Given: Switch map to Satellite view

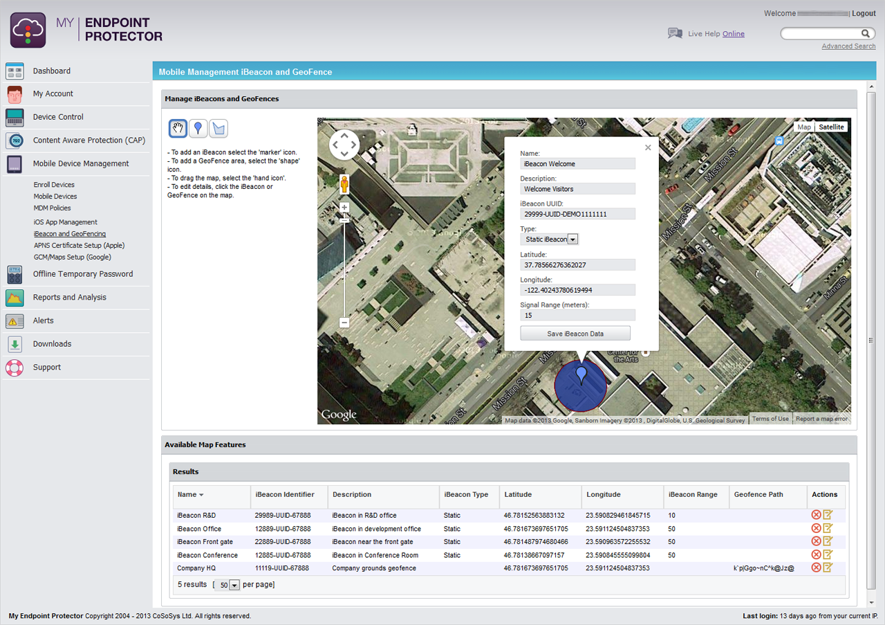Looking at the screenshot, I should (x=831, y=127).
